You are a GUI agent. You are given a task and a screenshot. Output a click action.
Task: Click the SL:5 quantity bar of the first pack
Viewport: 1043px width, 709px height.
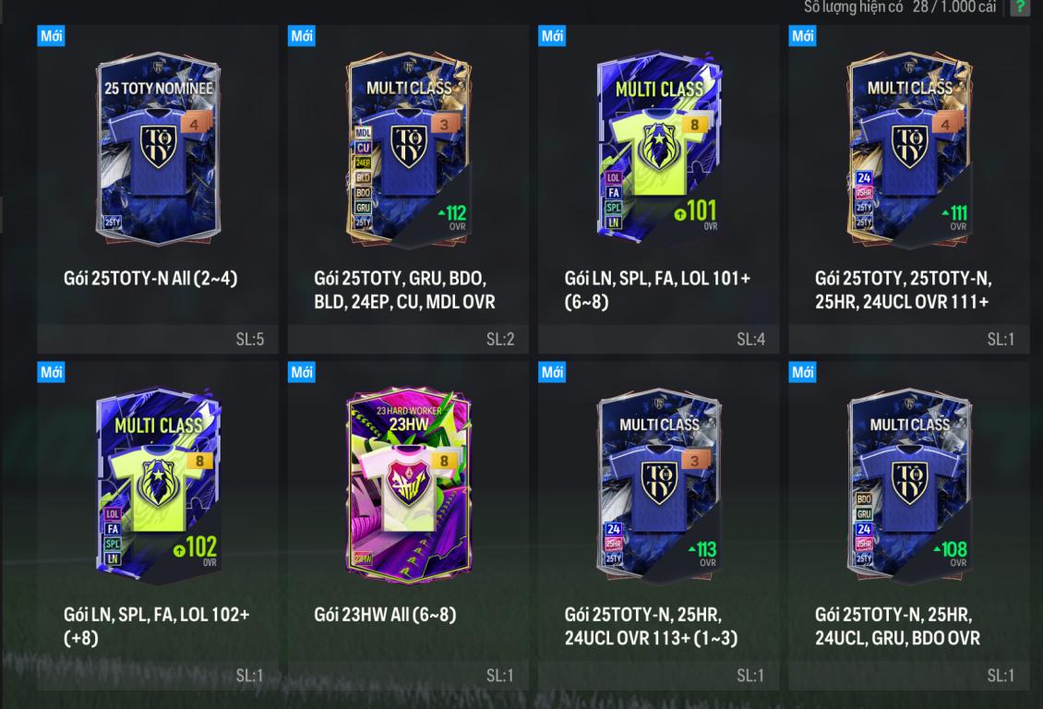158,339
